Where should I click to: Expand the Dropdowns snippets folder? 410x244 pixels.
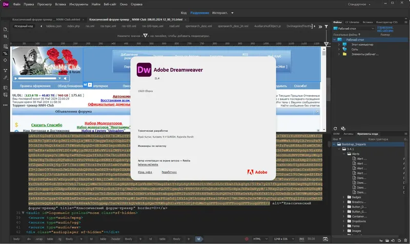click(x=344, y=221)
